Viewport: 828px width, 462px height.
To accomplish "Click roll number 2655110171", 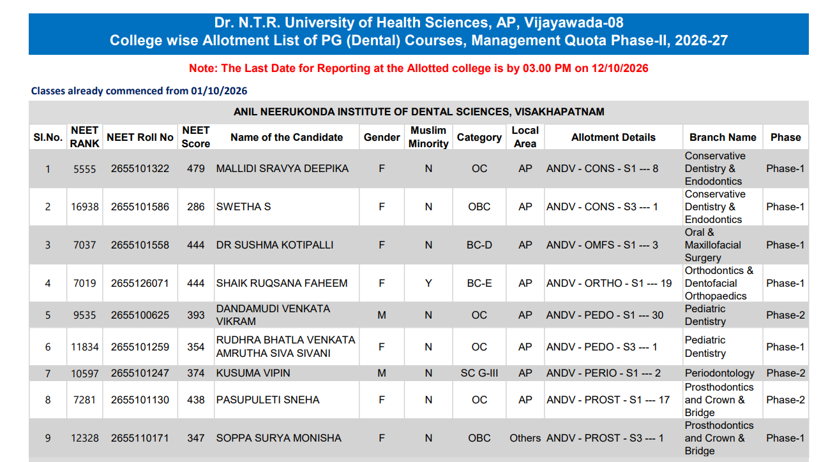I will (x=140, y=438).
